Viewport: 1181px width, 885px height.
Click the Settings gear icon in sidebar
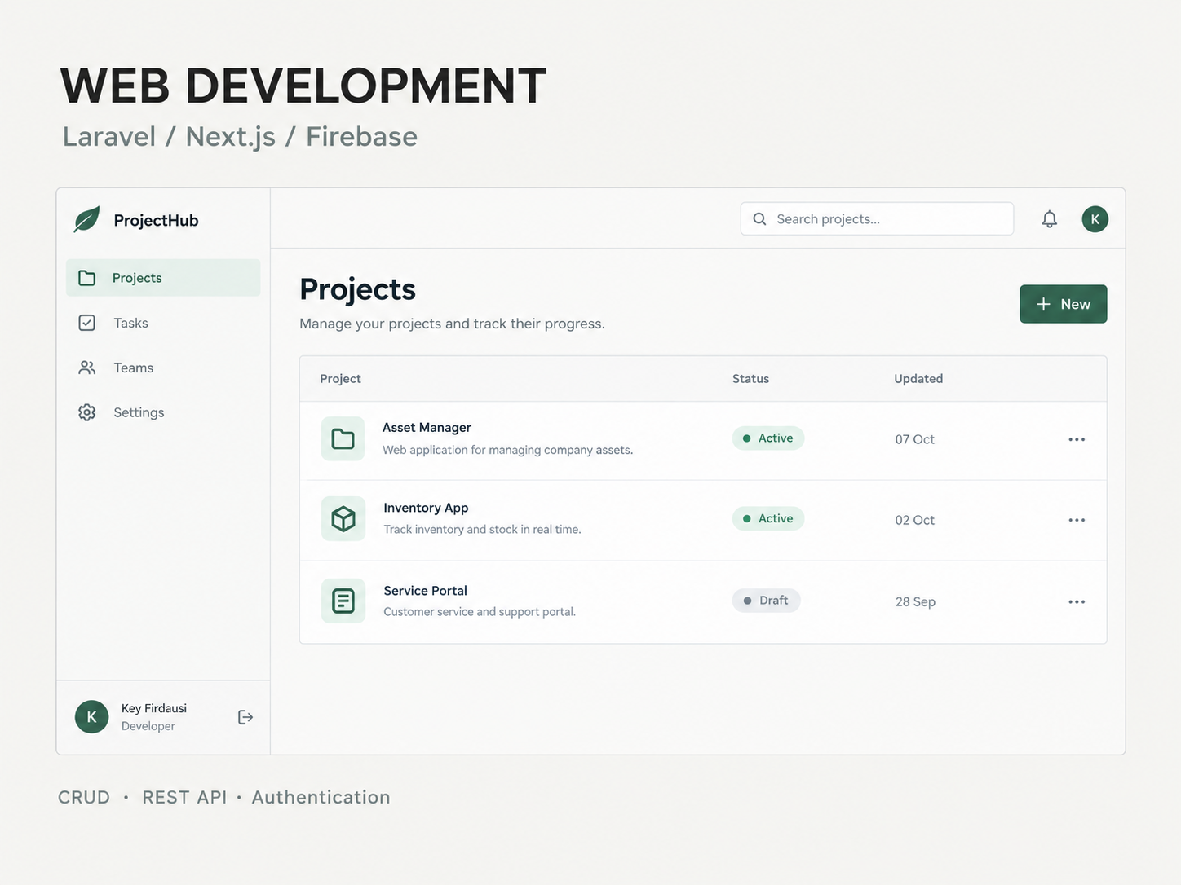coord(87,412)
